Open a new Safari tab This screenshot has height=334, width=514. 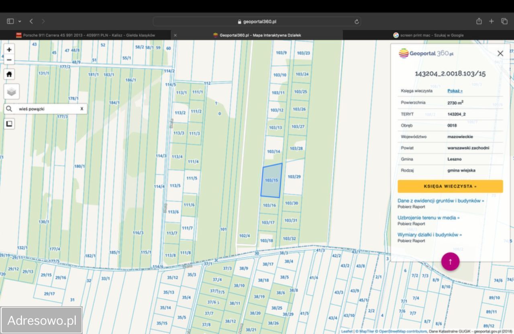coord(491,21)
